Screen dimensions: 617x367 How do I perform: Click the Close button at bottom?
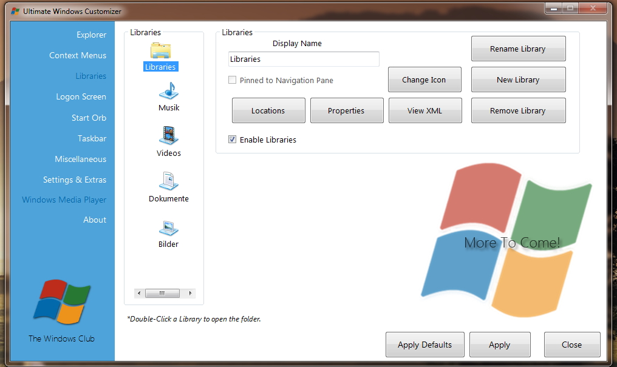coord(571,345)
